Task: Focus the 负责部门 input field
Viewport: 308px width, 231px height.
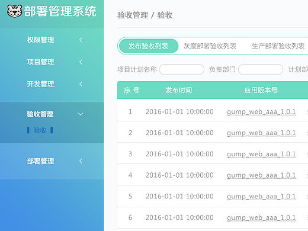Action: (261, 69)
